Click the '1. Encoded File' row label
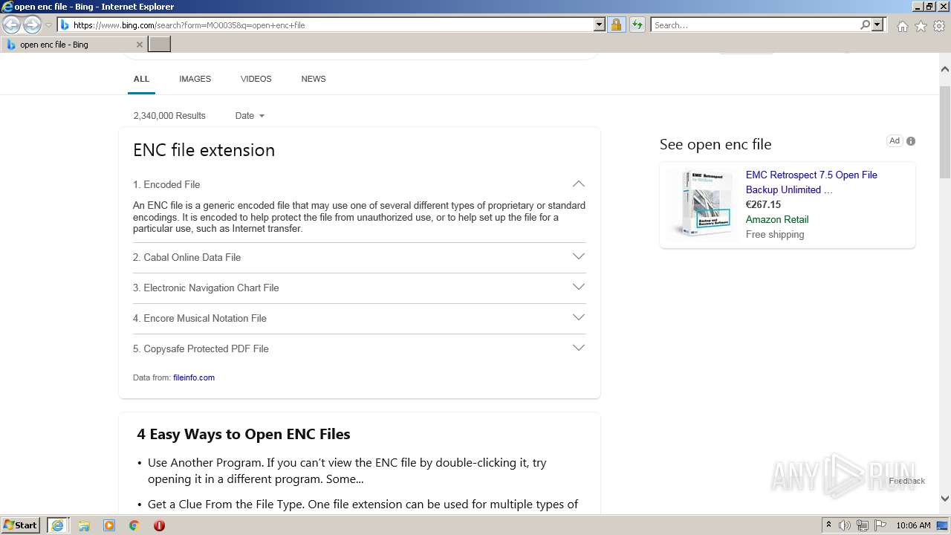 (166, 184)
